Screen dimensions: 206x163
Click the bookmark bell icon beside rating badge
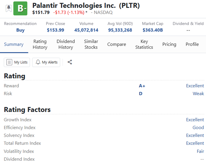point(9,8)
